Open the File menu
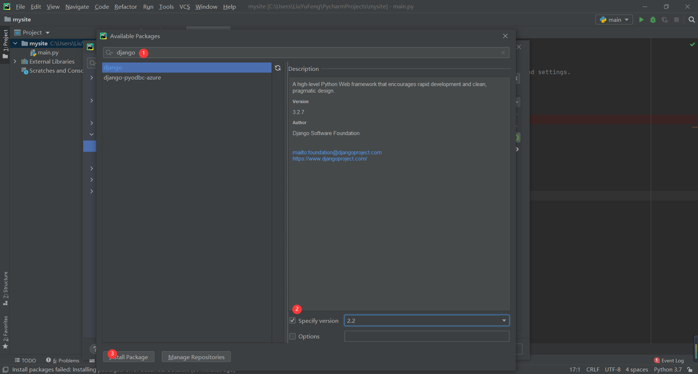Viewport: 698px width, 374px height. click(20, 7)
